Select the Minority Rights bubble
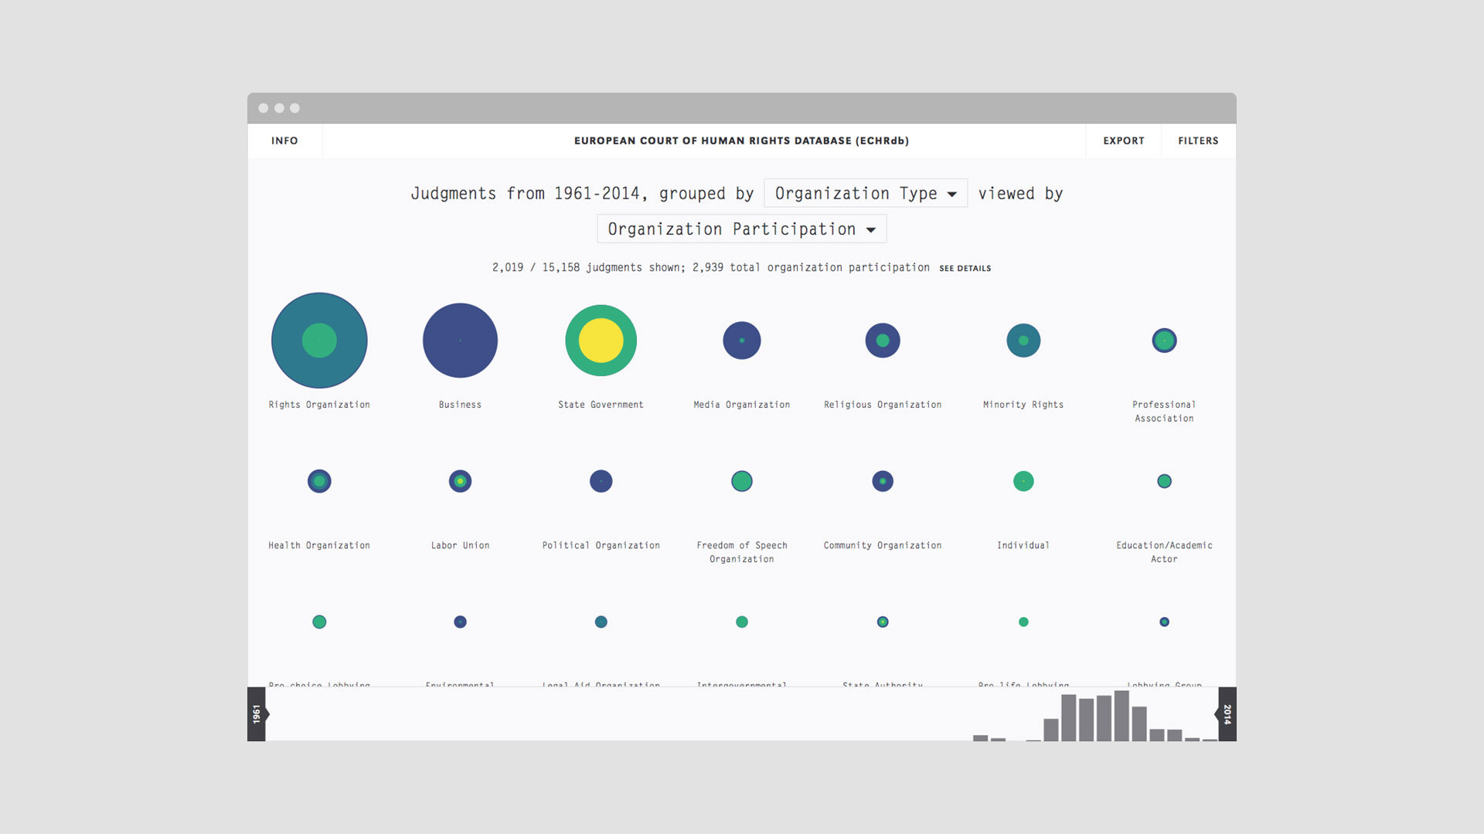1484x834 pixels. coord(1023,341)
